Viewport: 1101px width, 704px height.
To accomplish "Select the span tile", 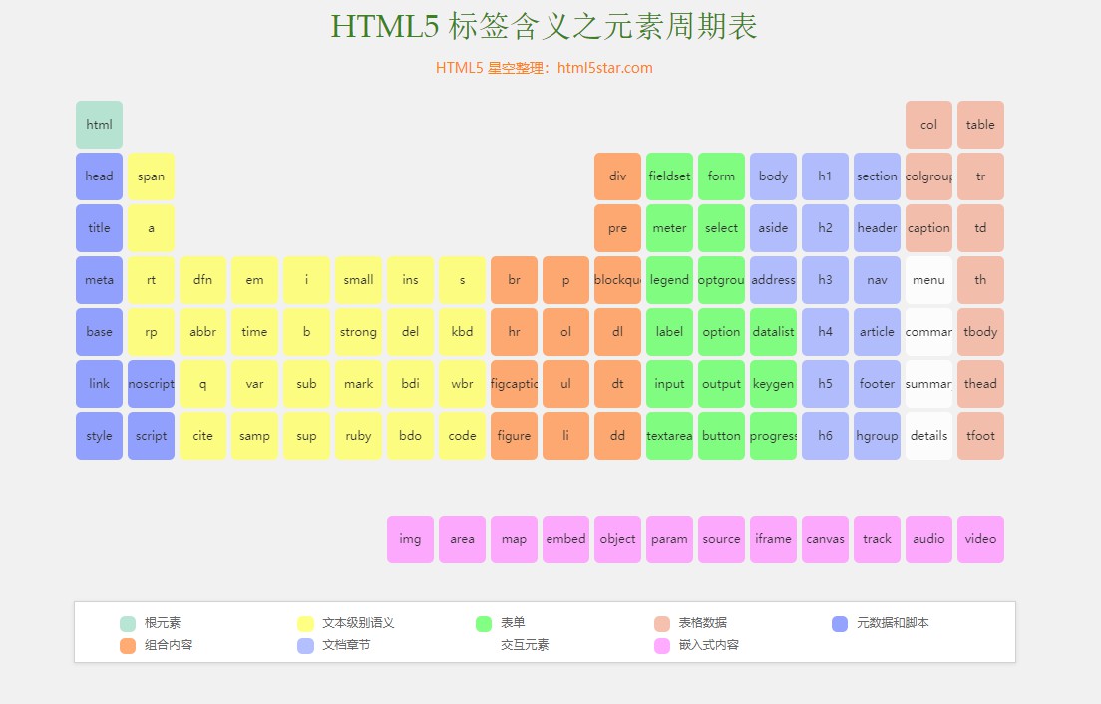I will [151, 176].
